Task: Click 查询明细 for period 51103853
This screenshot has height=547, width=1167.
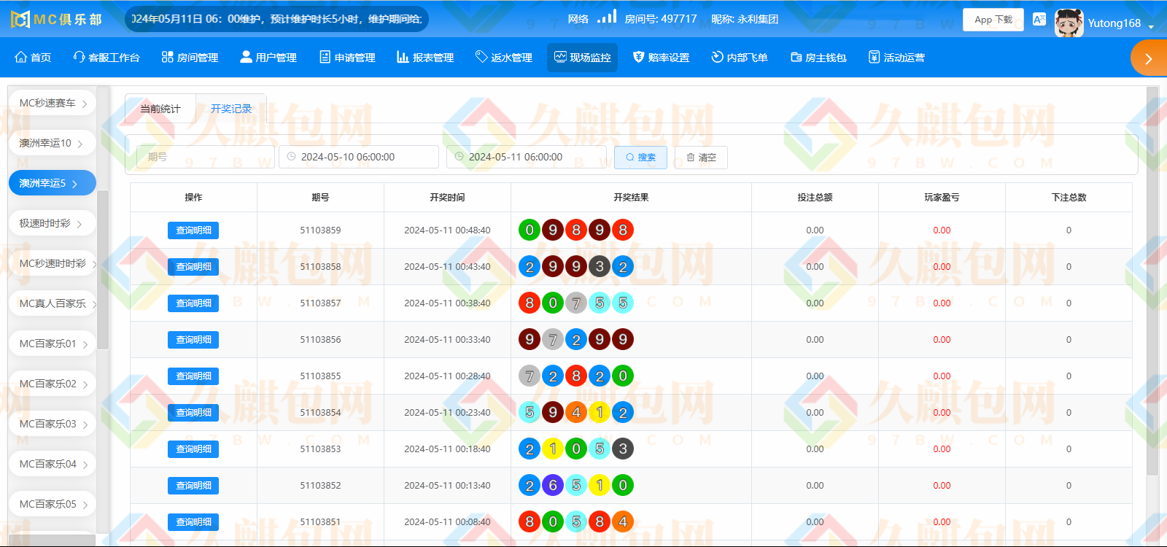Action: (193, 449)
